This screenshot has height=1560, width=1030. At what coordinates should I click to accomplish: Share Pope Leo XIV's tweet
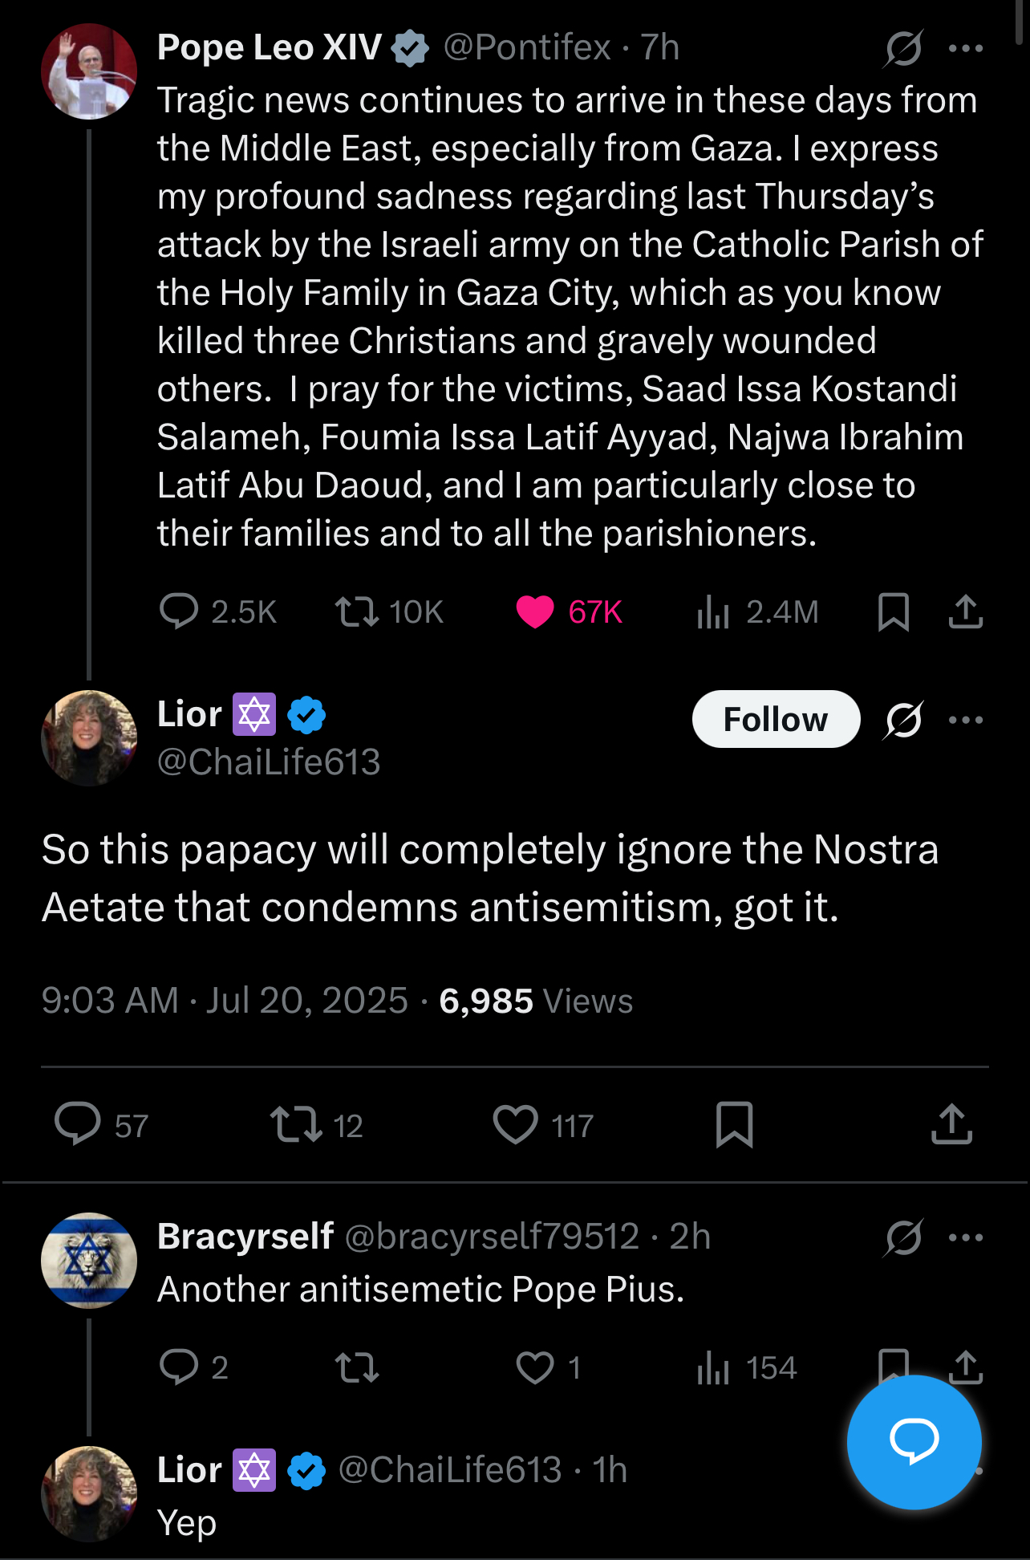point(965,611)
